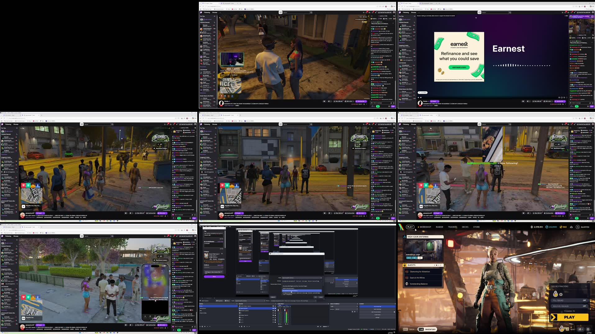Add a scene transition in OBS
Viewport: 595px width, 334px height.
(x=352, y=312)
